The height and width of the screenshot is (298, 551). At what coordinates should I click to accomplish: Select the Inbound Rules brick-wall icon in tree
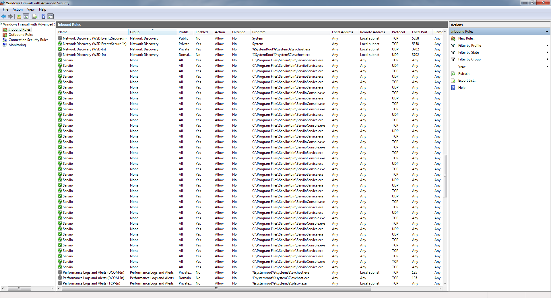coord(5,30)
